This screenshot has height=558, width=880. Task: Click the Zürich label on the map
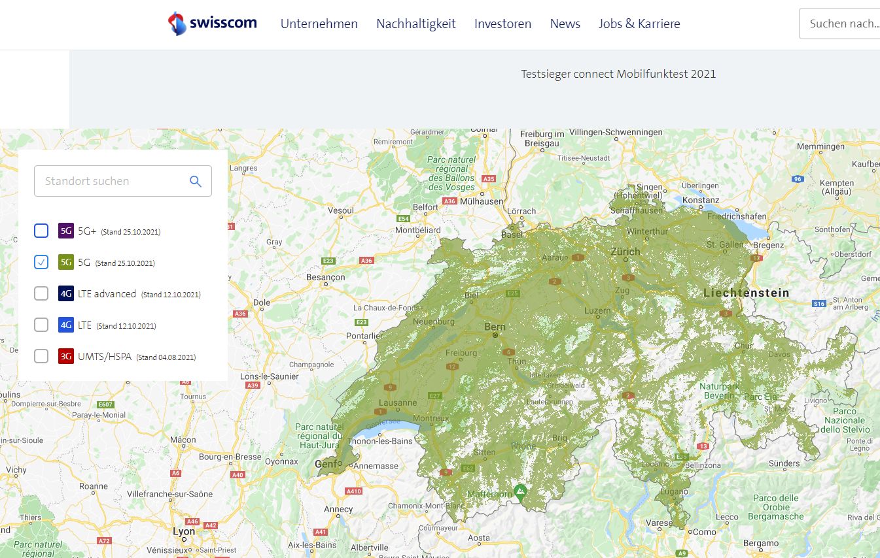(624, 252)
